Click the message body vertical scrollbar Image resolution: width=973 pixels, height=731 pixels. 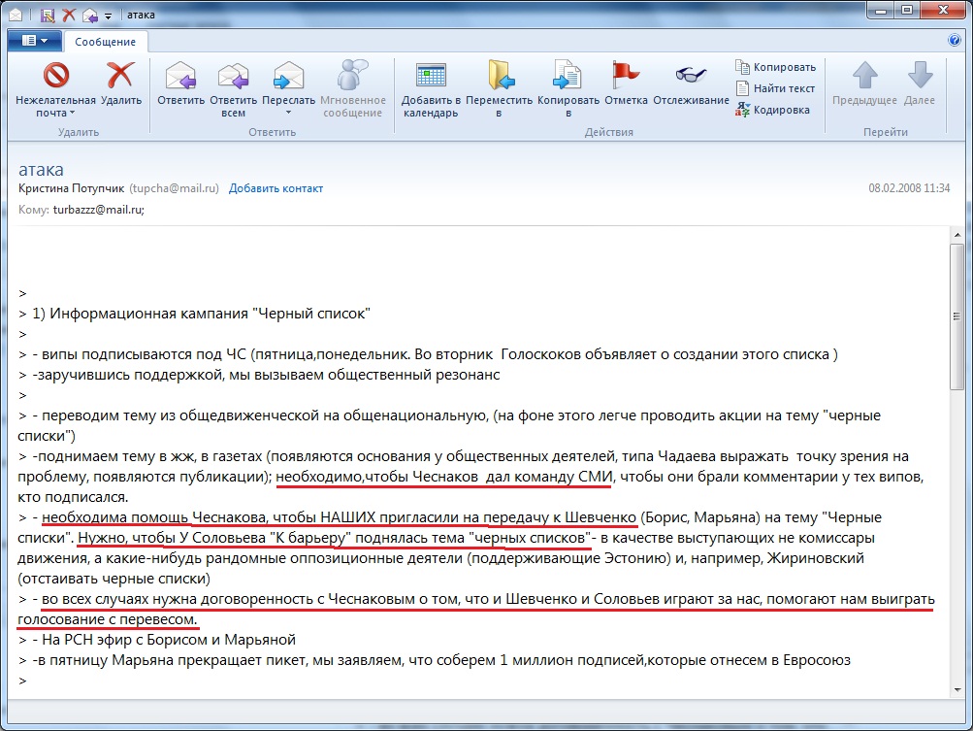[958, 466]
